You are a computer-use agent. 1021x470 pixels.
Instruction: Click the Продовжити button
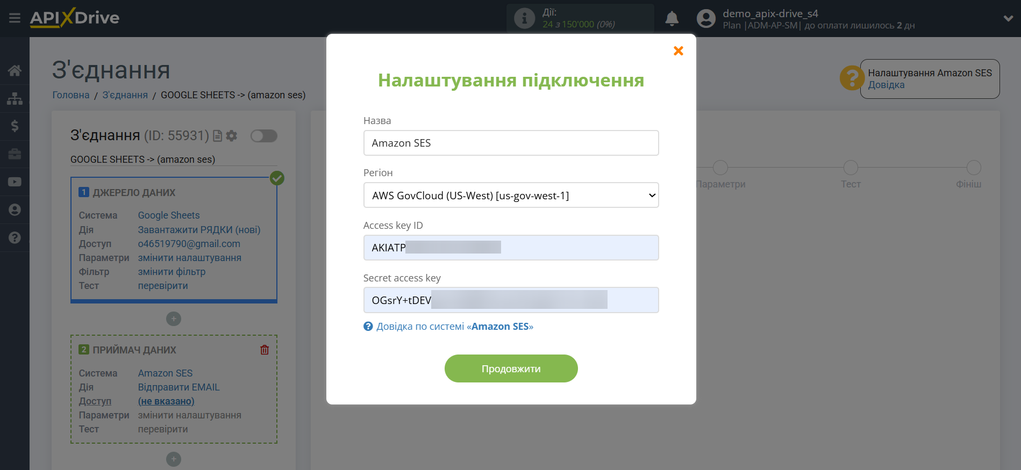click(x=511, y=368)
